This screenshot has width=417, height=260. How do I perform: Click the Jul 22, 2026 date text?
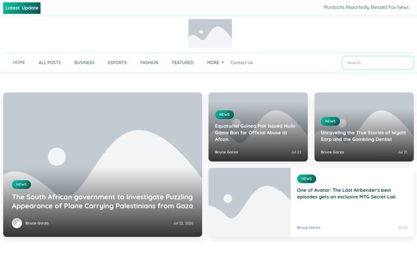click(183, 223)
